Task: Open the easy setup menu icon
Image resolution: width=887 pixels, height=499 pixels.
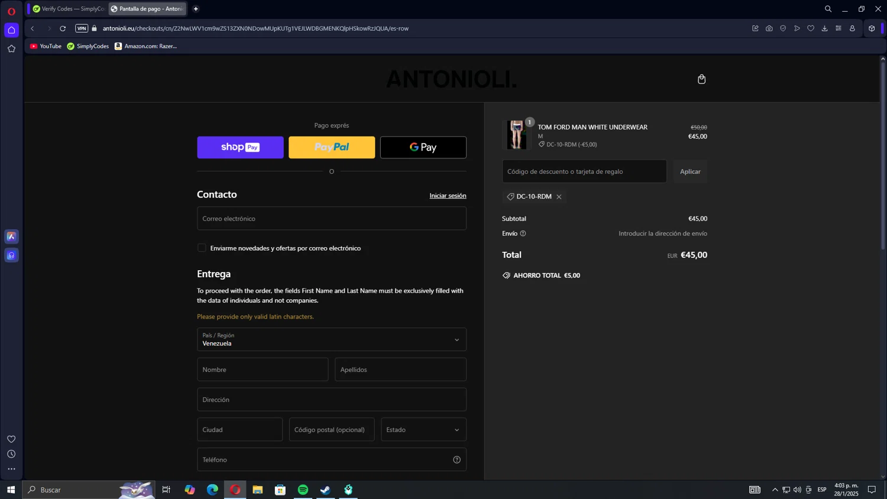Action: coord(839,28)
